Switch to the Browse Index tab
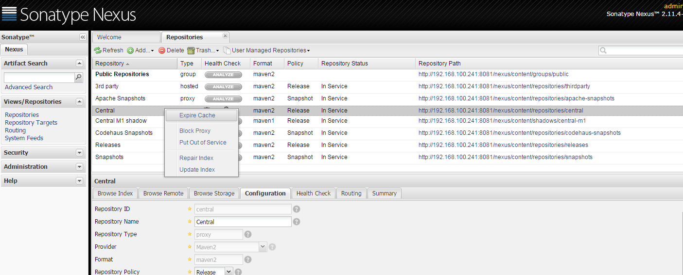 (115, 194)
